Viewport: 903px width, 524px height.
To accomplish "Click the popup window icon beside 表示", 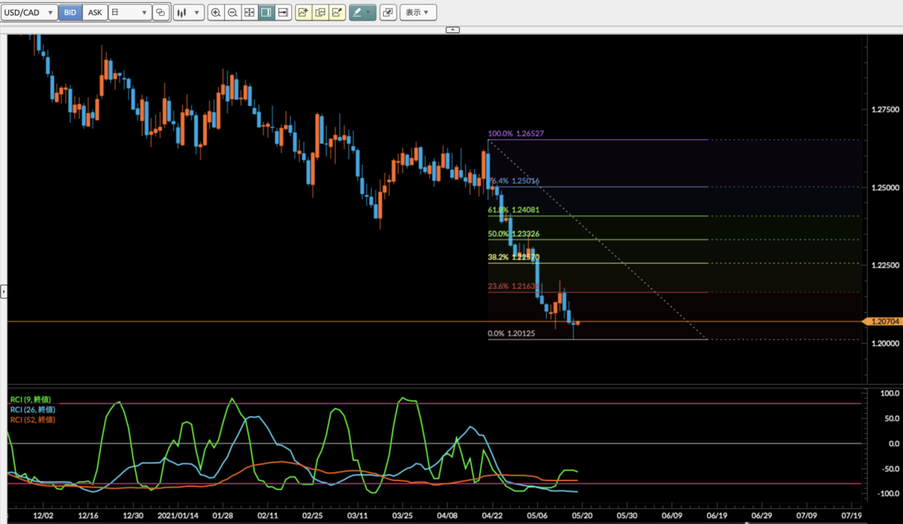I will [388, 13].
